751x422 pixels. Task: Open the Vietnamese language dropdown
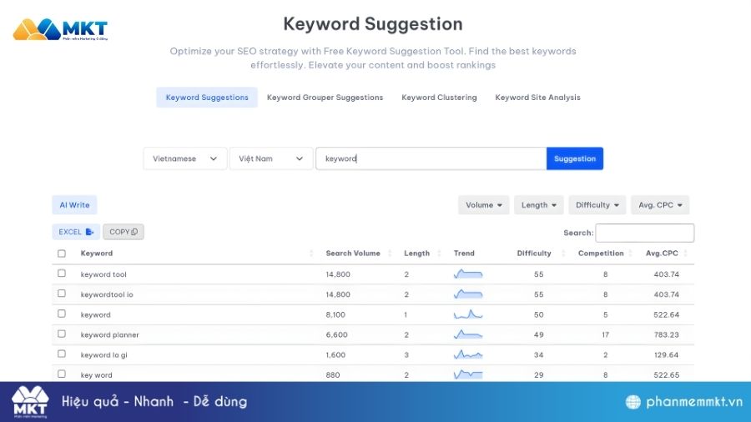pos(185,158)
